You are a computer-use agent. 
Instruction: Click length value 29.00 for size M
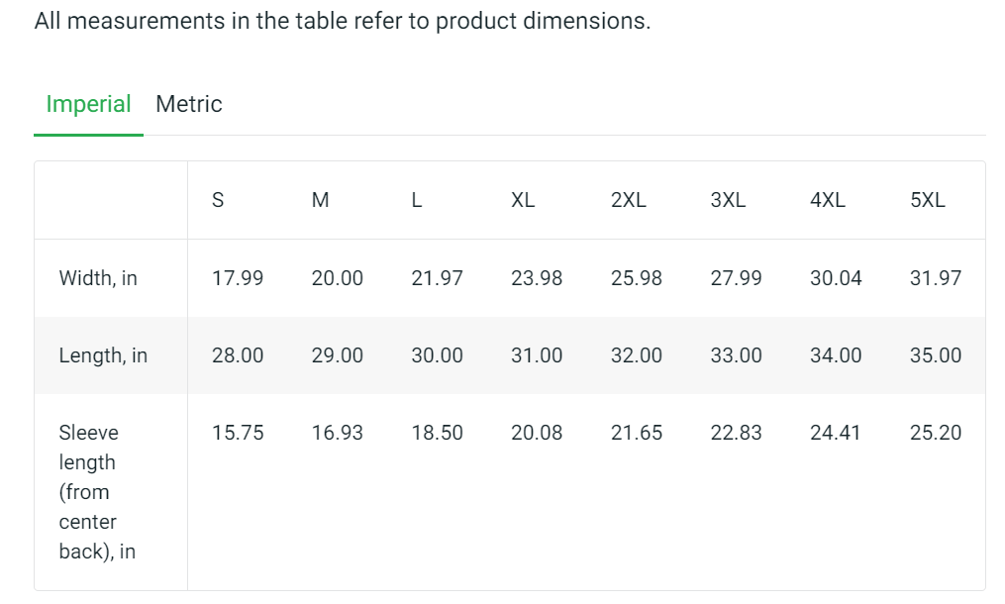pyautogui.click(x=337, y=355)
